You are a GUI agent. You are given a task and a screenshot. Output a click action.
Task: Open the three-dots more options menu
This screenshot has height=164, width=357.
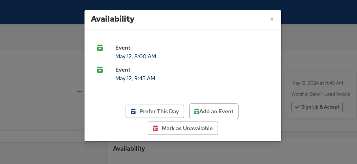coord(79,92)
